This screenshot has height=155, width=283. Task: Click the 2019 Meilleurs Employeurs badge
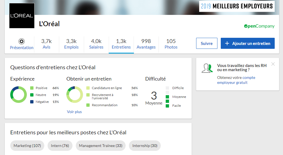tap(237, 6)
